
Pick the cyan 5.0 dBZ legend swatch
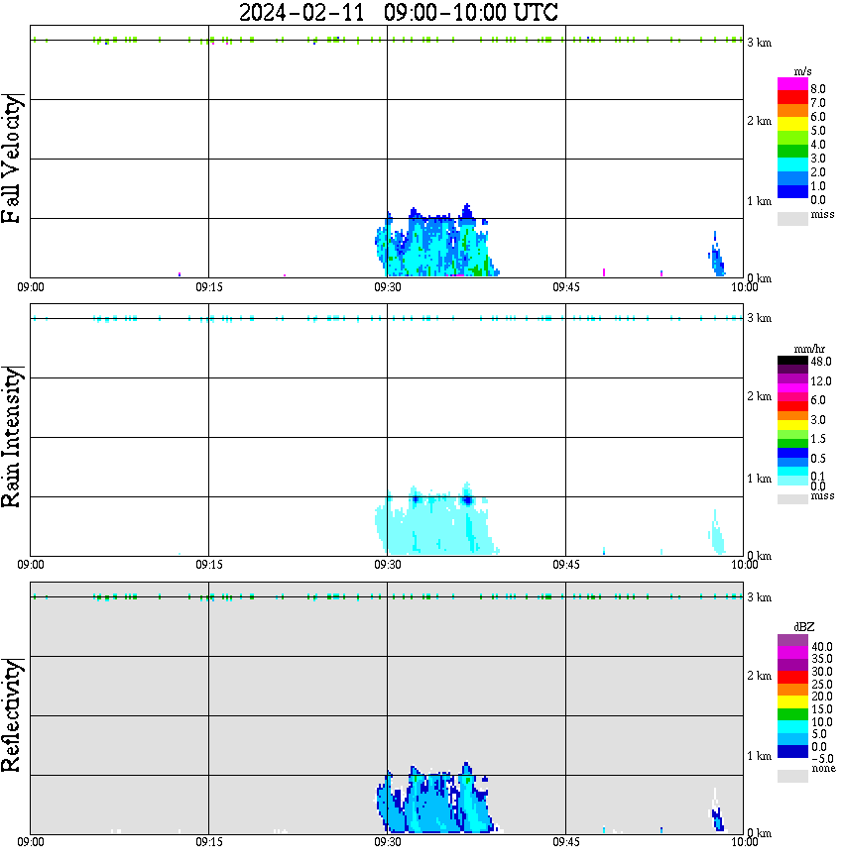pyautogui.click(x=792, y=726)
